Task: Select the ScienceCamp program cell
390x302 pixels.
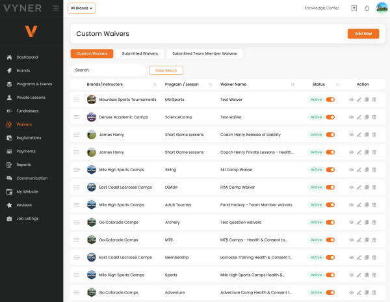Action: tap(178, 117)
